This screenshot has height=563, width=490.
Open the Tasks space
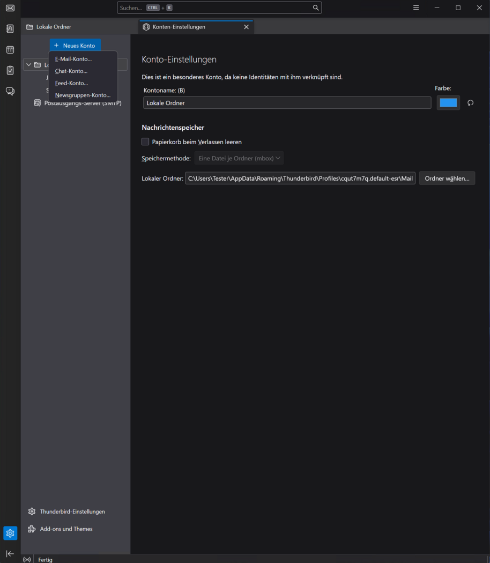(10, 70)
